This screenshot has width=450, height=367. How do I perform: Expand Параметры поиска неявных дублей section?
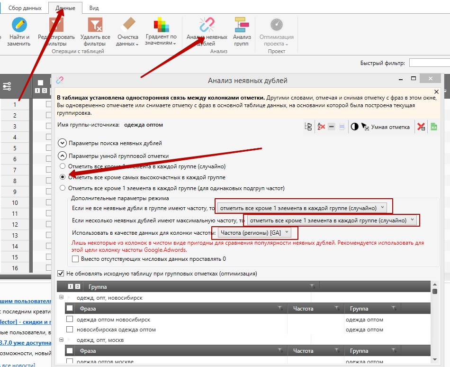62,143
